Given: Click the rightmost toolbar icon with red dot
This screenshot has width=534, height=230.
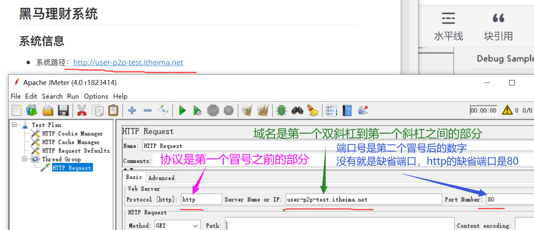Looking at the screenshot, I should pyautogui.click(x=363, y=110).
